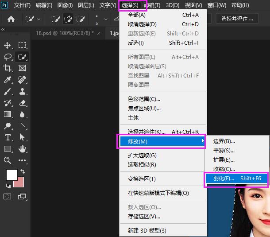270x237 pixels.
Task: Reset default foreground and background colors
Action: (8, 186)
